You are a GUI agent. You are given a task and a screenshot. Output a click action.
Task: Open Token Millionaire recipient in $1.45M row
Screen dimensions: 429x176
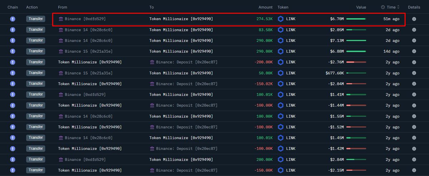[181, 138]
